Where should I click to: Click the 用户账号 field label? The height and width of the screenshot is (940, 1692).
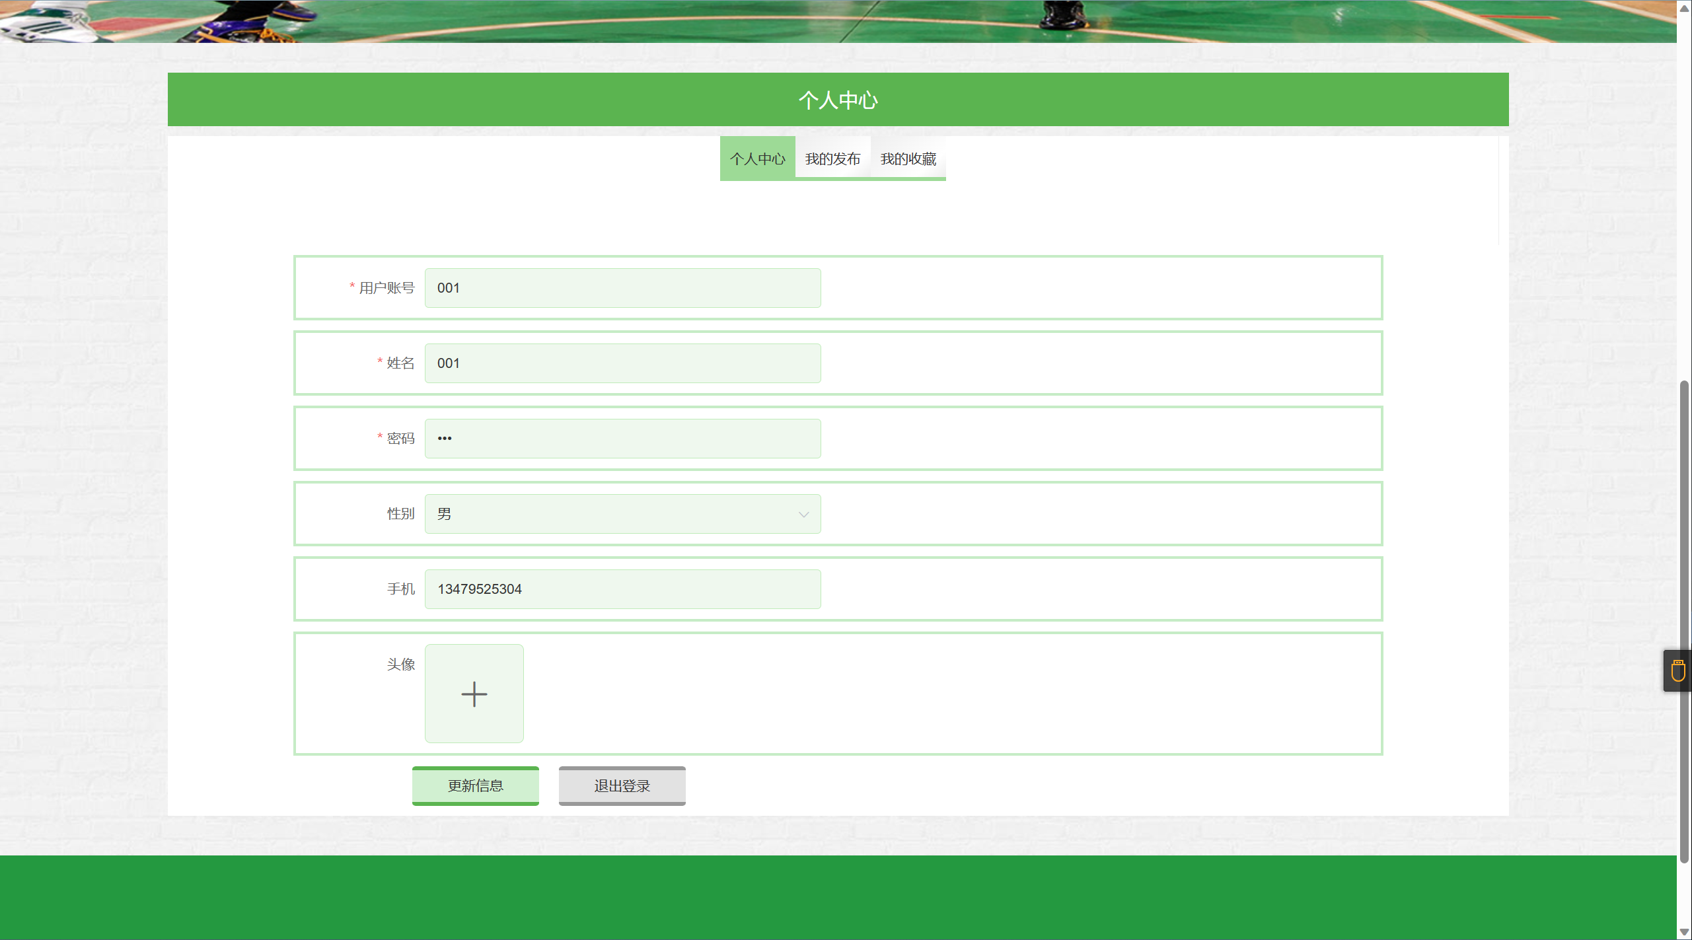coord(386,288)
